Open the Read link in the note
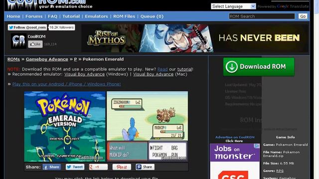Viewport: 319px width, 179px height. (162, 69)
